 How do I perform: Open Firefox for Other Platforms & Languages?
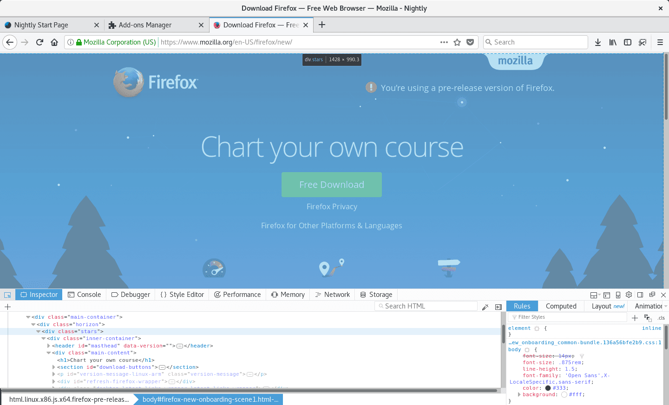[332, 226]
